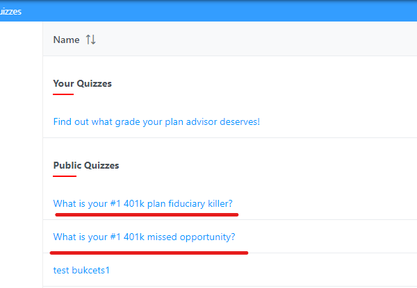Click the Name column header label
Viewport: 417px width, 288px height.
pos(66,40)
